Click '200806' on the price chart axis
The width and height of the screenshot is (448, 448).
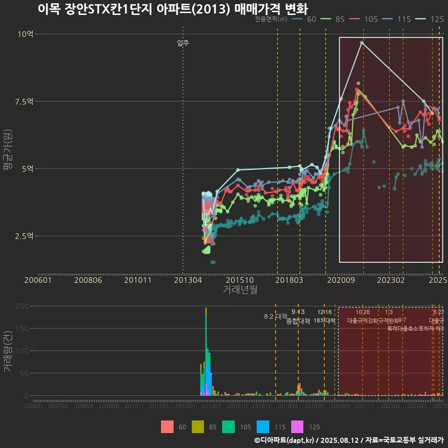coord(88,280)
